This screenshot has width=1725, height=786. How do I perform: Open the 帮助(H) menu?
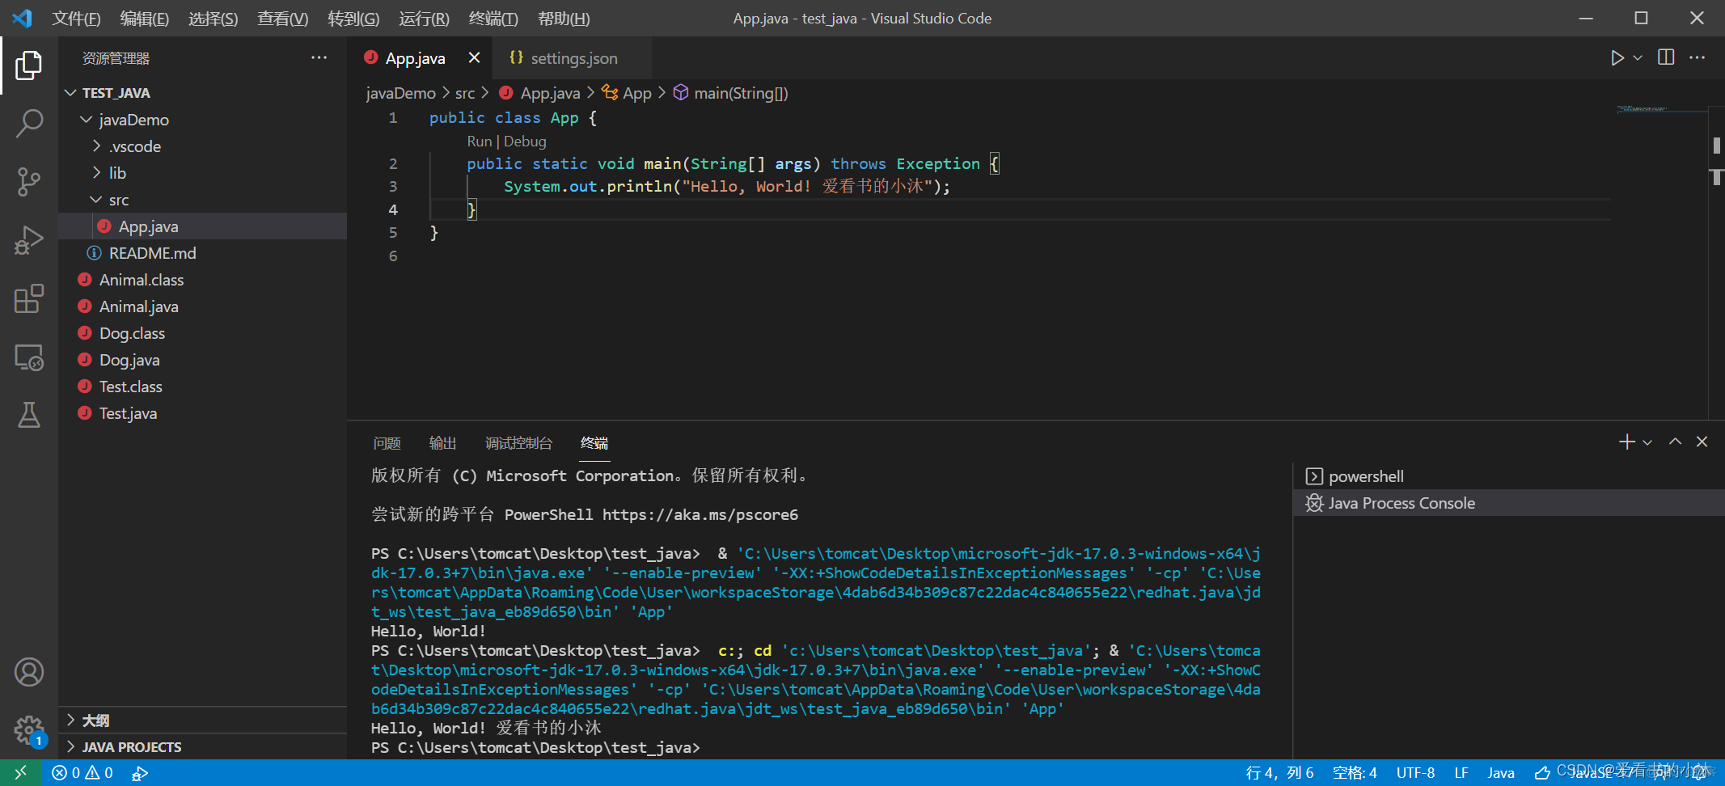[564, 19]
